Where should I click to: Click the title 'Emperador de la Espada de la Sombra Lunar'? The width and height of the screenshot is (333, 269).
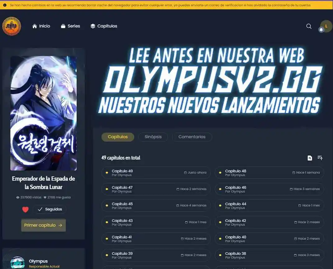tap(44, 183)
